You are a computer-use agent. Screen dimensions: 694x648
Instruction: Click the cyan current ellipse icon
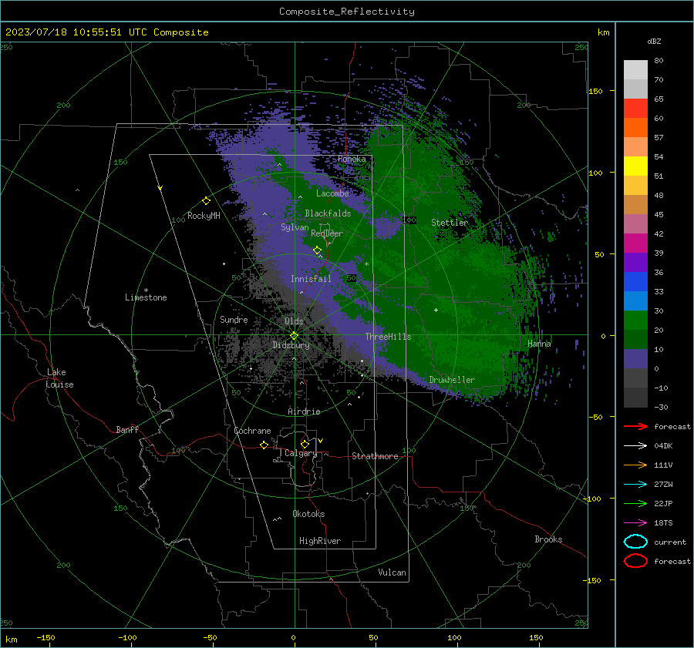click(x=635, y=542)
